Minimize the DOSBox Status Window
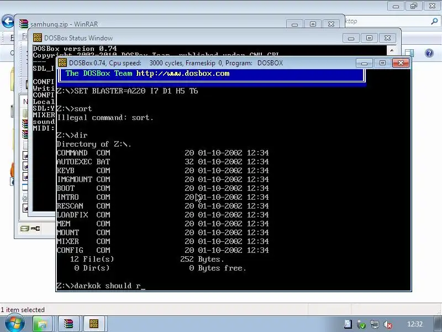 (351, 38)
